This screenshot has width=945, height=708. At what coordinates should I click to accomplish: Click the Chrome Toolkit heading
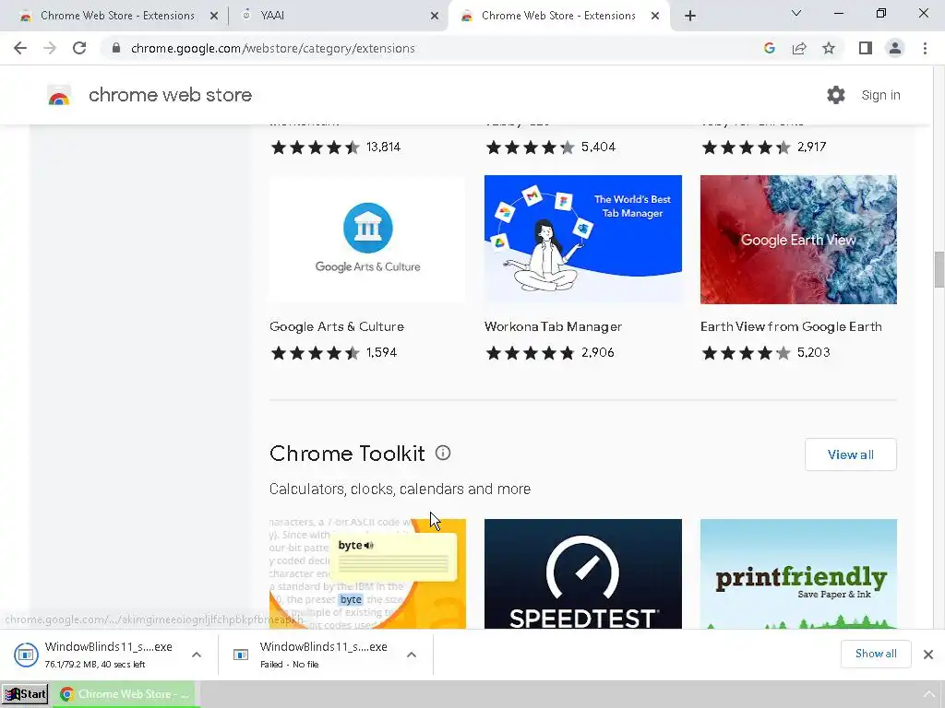click(347, 454)
